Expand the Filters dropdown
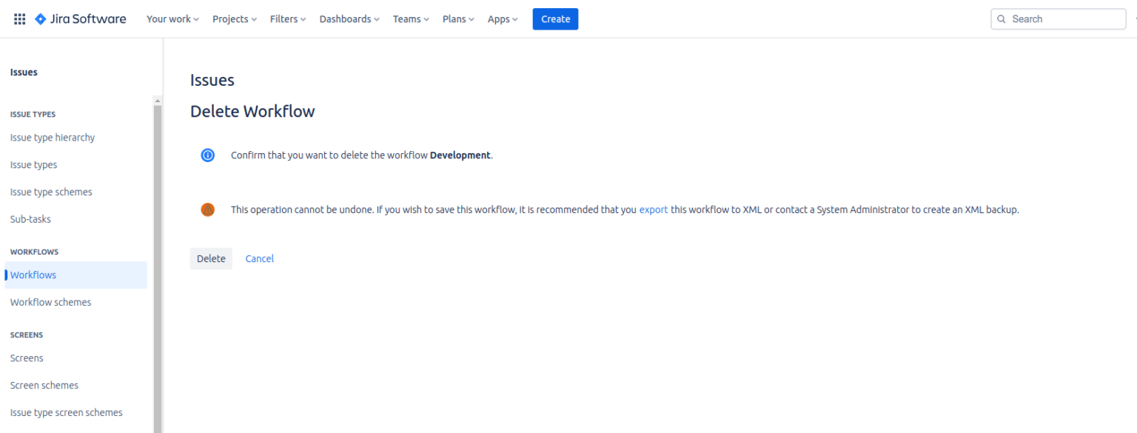 288,19
